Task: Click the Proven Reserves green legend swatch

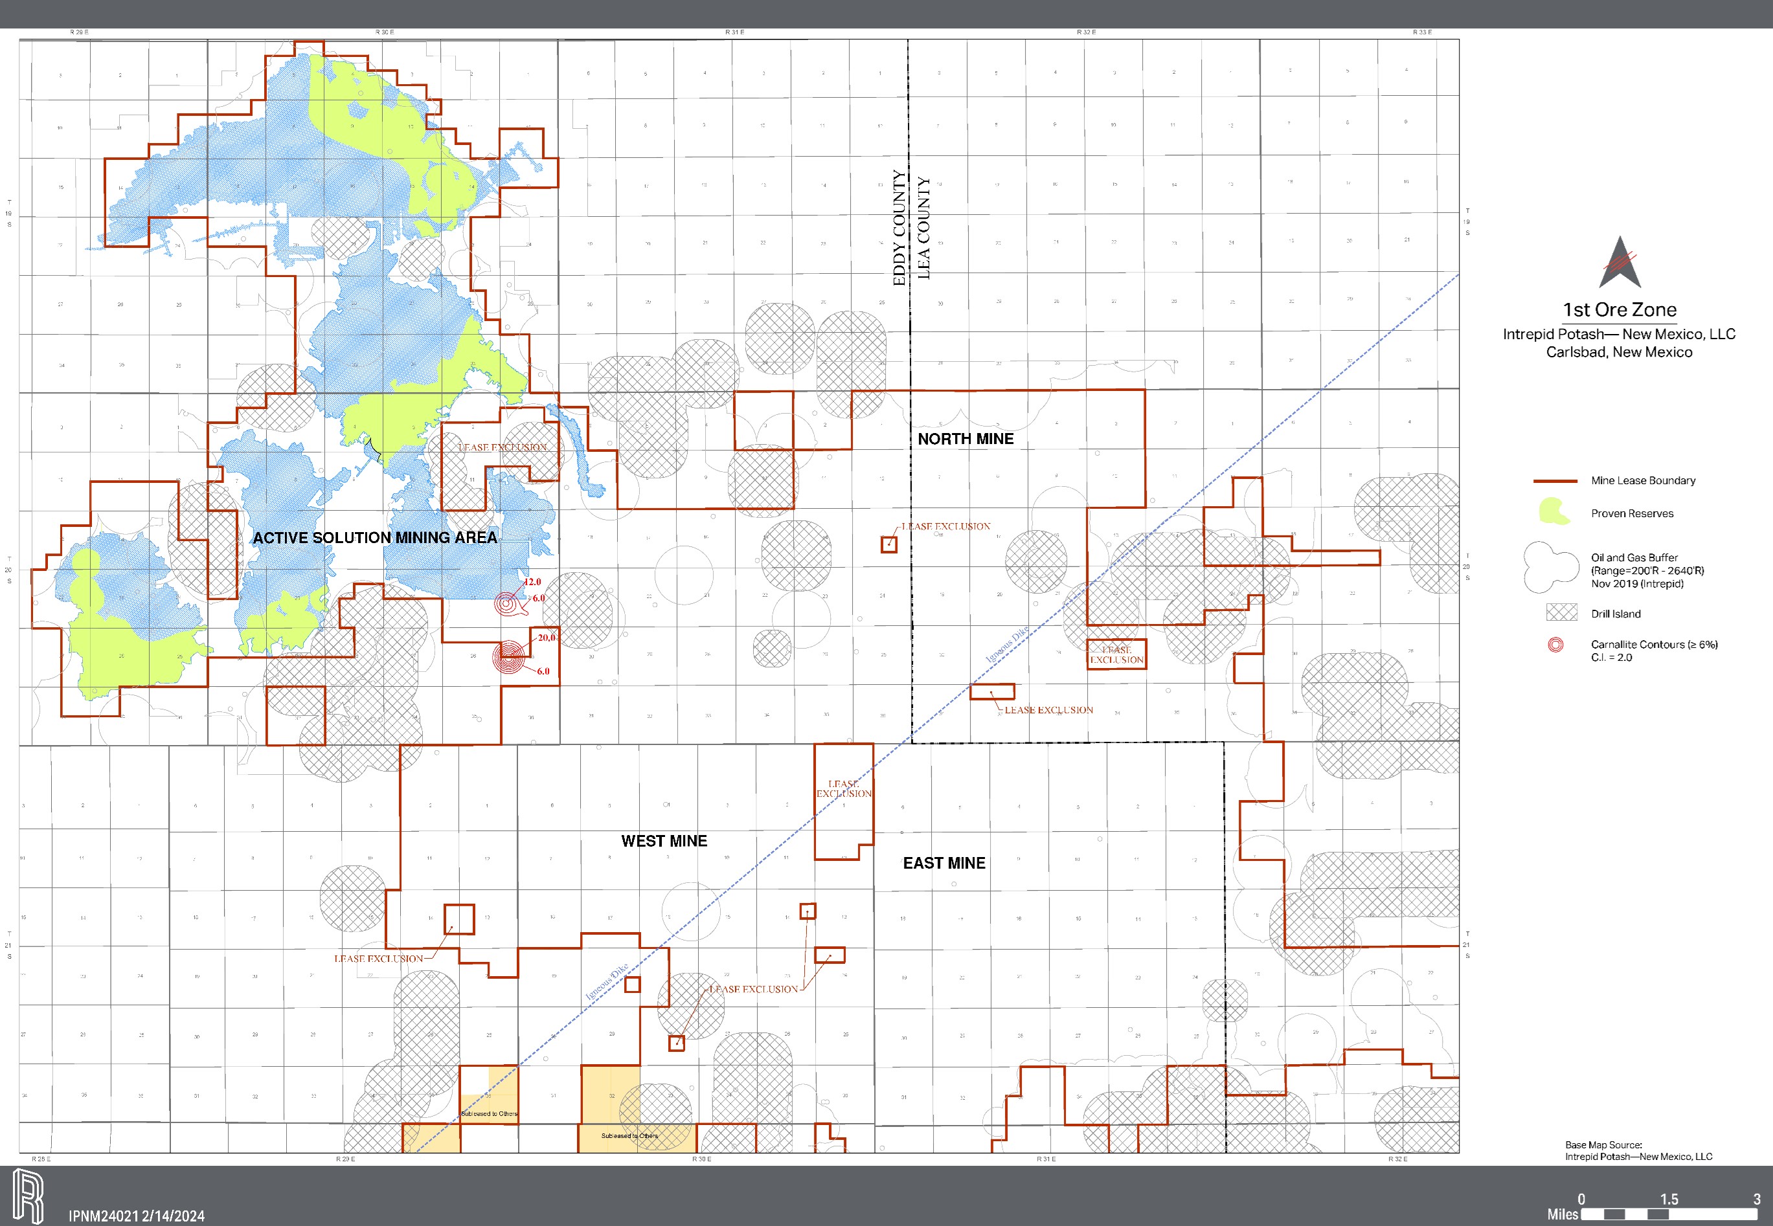Action: tap(1554, 511)
